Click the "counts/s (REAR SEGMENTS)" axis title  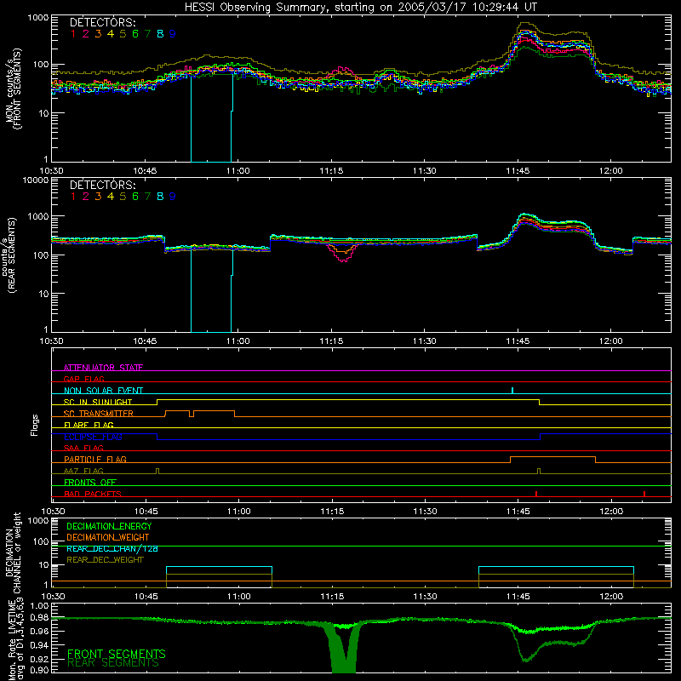click(x=9, y=255)
